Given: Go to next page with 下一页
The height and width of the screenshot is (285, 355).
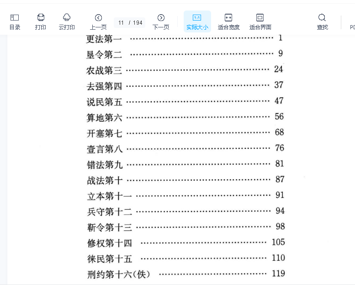Looking at the screenshot, I should pos(161,22).
